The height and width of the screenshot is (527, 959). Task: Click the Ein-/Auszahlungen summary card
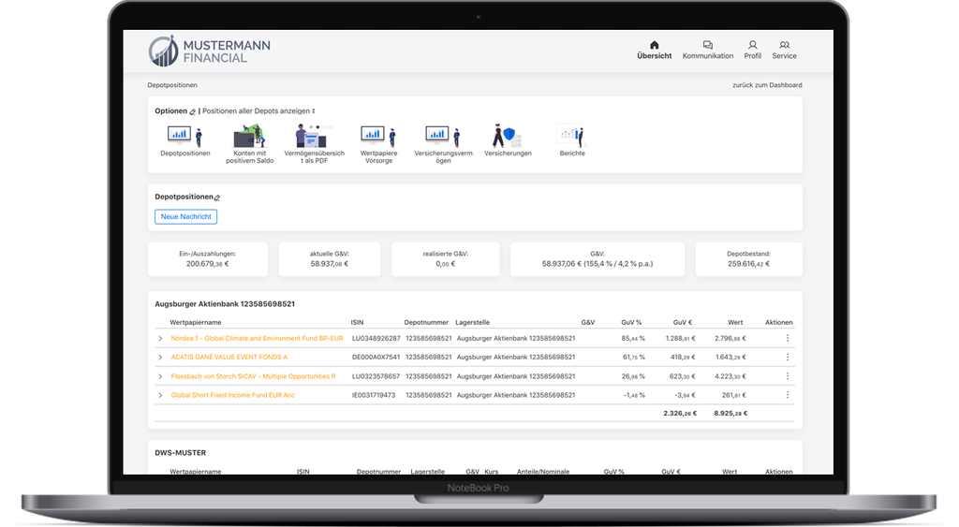click(207, 259)
